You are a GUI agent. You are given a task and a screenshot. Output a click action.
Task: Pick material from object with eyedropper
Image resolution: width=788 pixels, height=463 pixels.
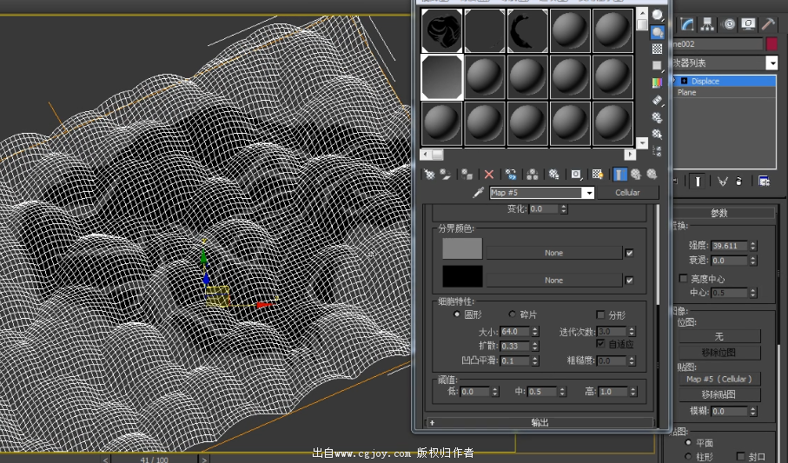point(477,193)
